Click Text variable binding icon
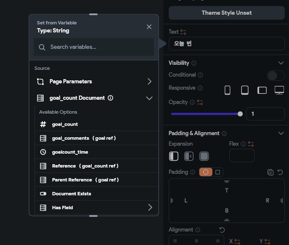Viewport: 289px width, 245px height. click(x=183, y=32)
